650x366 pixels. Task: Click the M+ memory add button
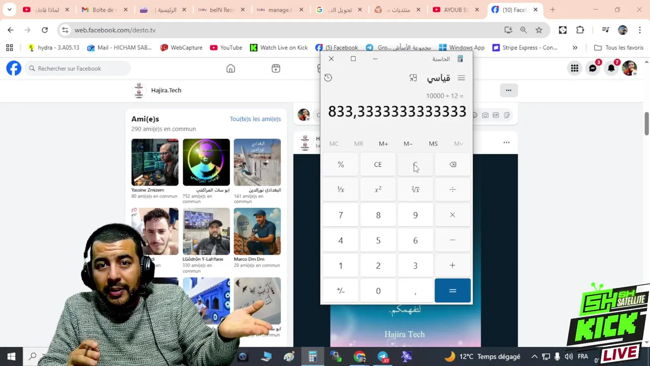(383, 144)
